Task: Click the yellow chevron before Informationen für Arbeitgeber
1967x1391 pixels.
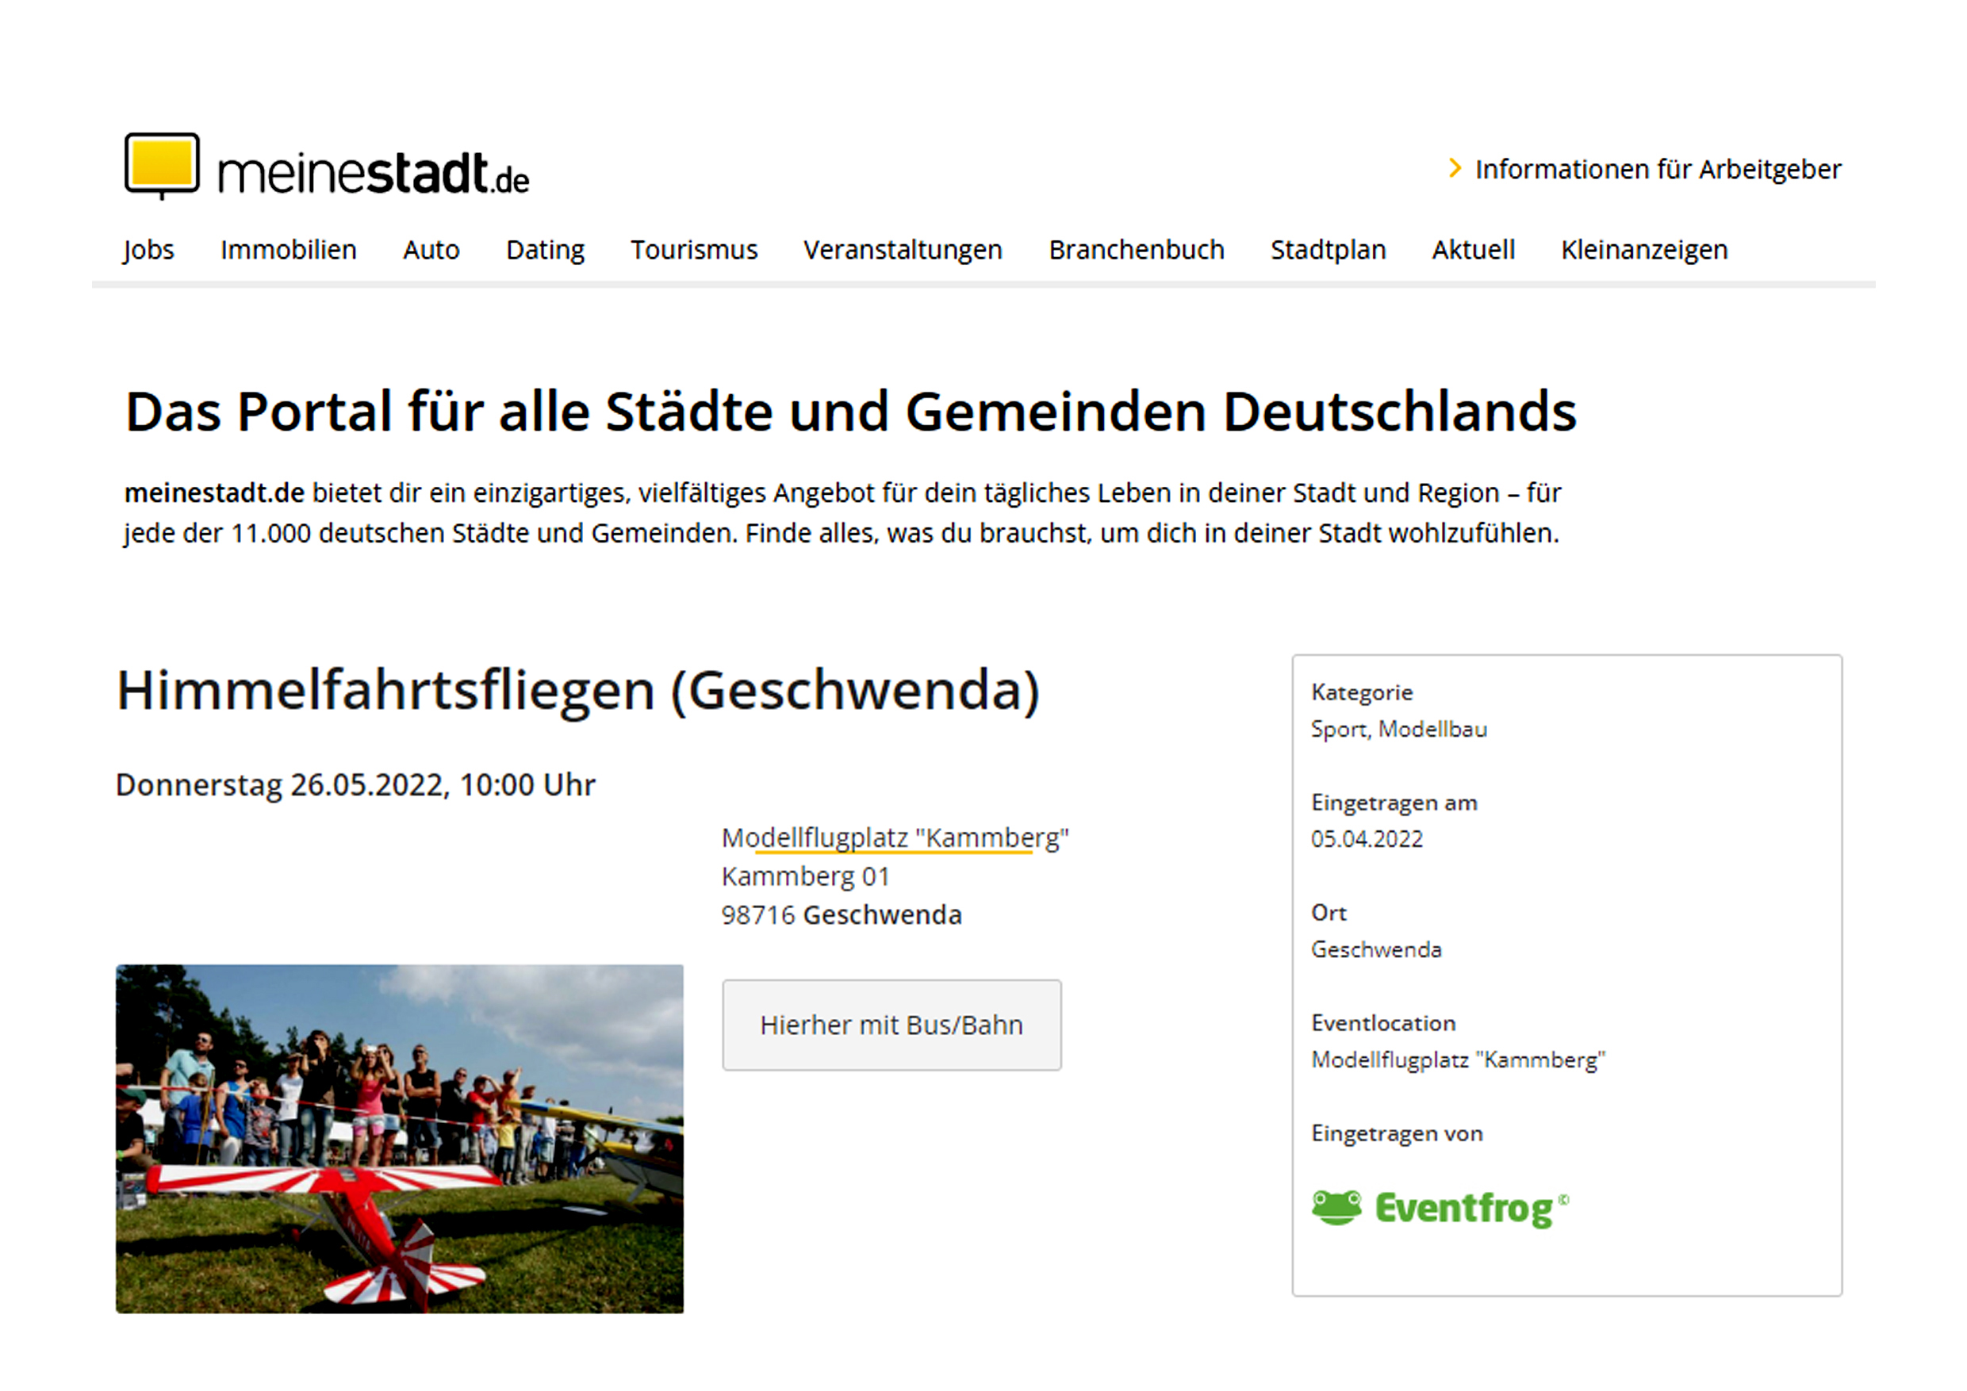Action: (1454, 168)
